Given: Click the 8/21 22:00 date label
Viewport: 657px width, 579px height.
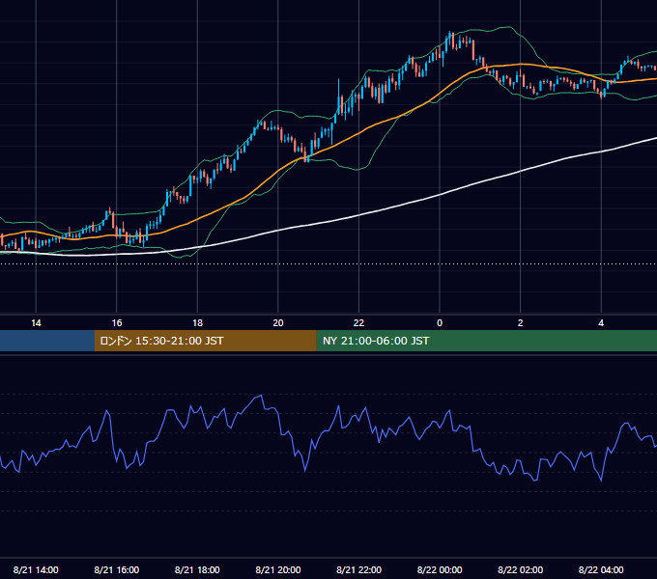Looking at the screenshot, I should coord(358,569).
